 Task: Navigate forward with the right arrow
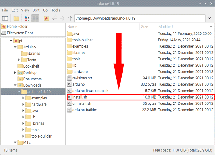(62, 18)
